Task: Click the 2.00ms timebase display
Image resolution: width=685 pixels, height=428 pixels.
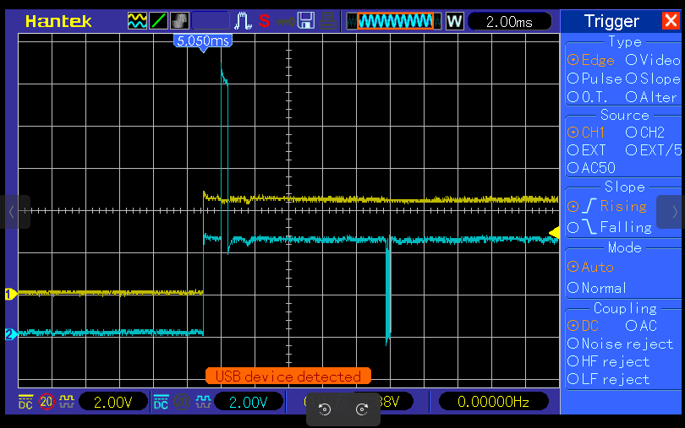Action: coord(509,22)
